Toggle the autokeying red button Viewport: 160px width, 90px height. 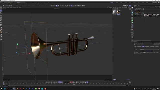point(72,82)
